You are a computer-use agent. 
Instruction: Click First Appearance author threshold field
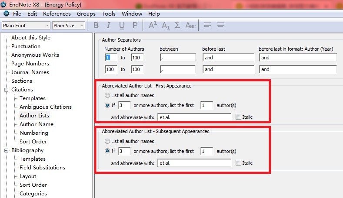124,105
